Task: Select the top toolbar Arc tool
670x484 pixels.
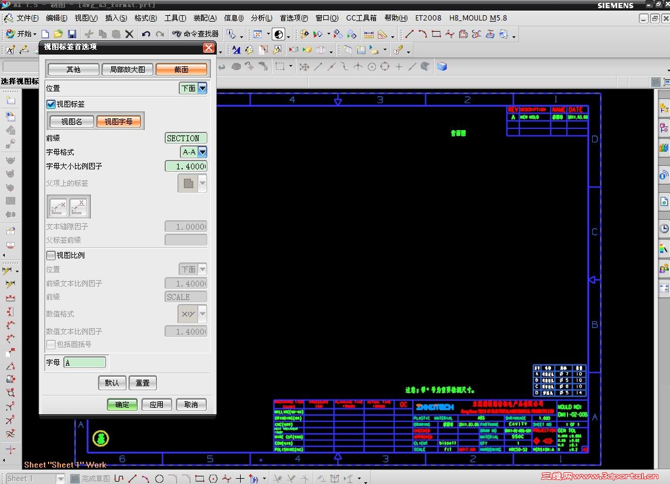Action: (423, 34)
